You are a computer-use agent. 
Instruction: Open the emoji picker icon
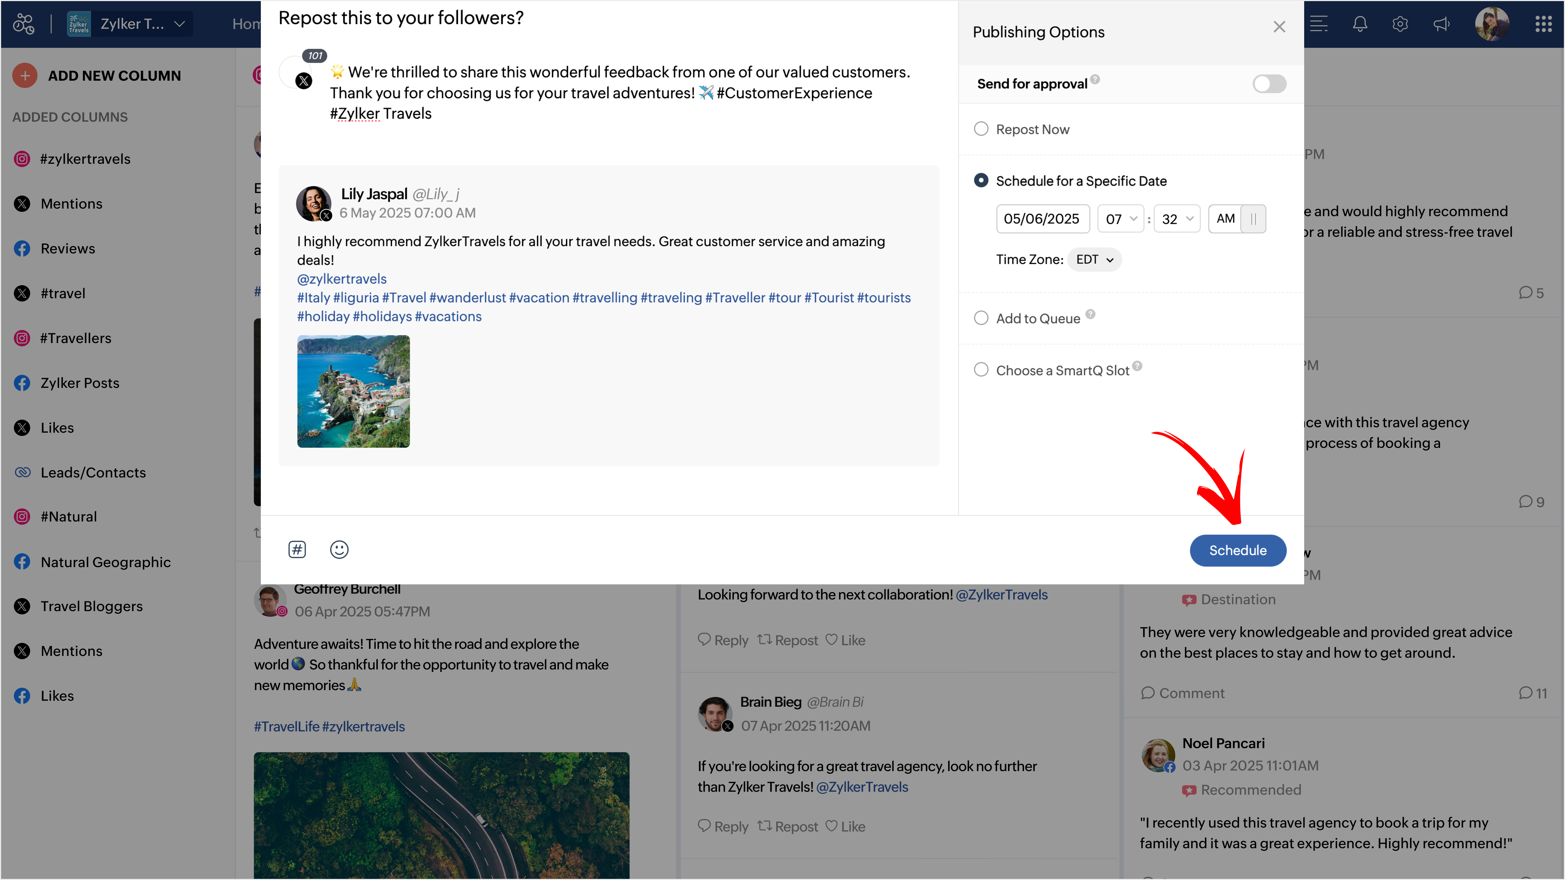coord(339,550)
